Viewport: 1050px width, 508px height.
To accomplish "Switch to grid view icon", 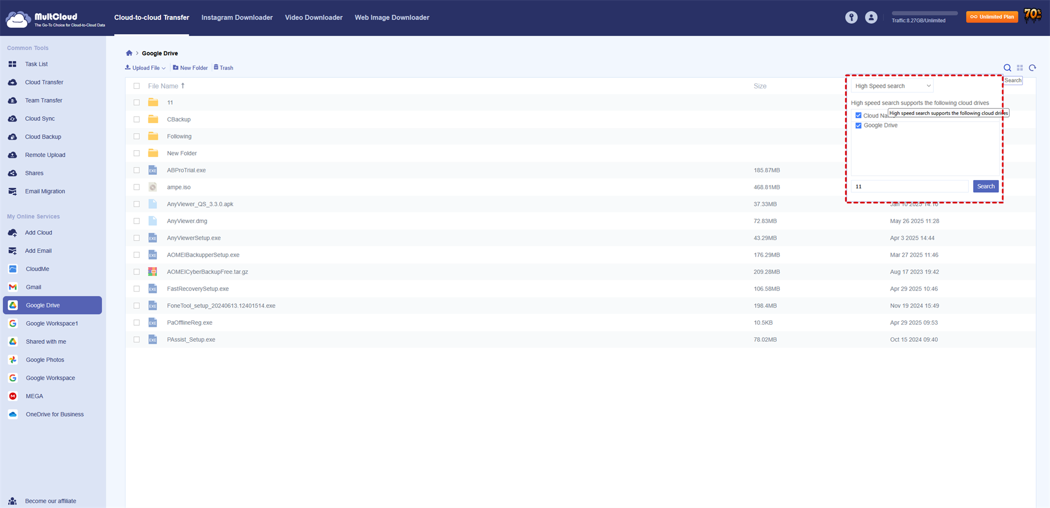I will click(x=1020, y=68).
